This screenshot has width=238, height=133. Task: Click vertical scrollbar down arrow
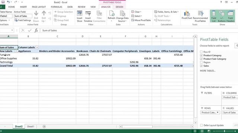(x=196, y=123)
